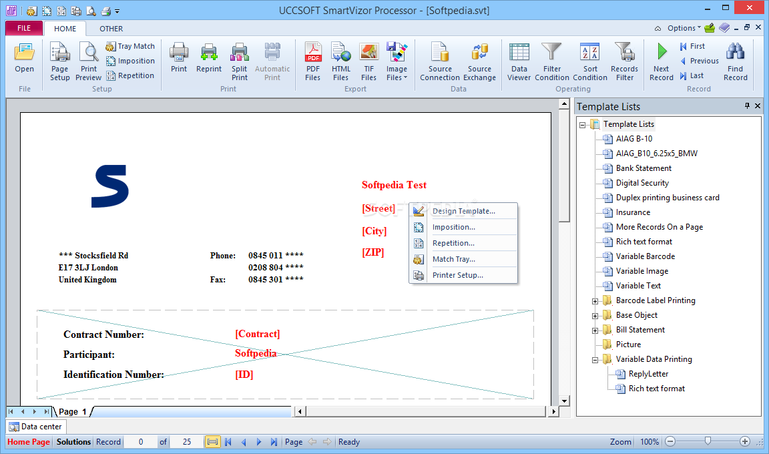
Task: Expand the Base Object folder
Action: point(595,316)
